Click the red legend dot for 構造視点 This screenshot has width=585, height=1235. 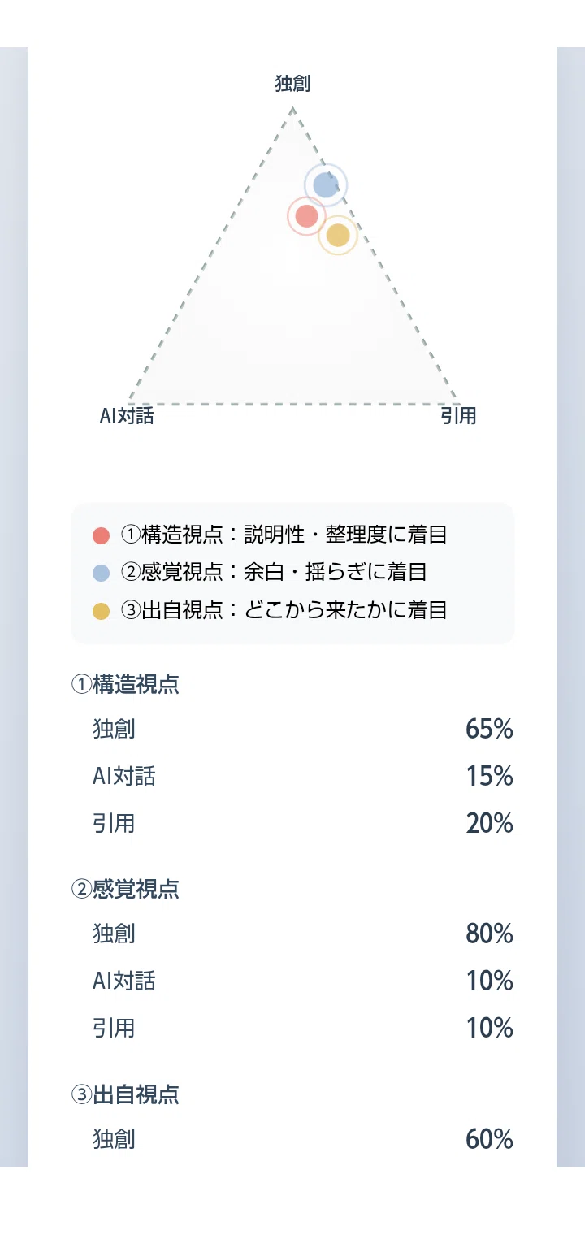point(102,535)
